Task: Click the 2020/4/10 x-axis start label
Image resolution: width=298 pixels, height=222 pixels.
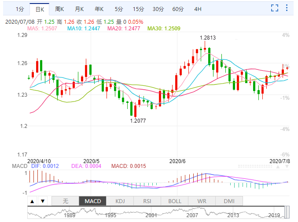Action: [x=39, y=161]
